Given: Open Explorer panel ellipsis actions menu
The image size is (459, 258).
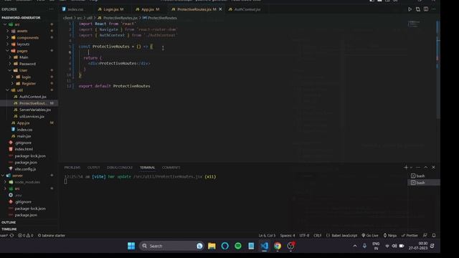Looking at the screenshot, I should (51, 9).
